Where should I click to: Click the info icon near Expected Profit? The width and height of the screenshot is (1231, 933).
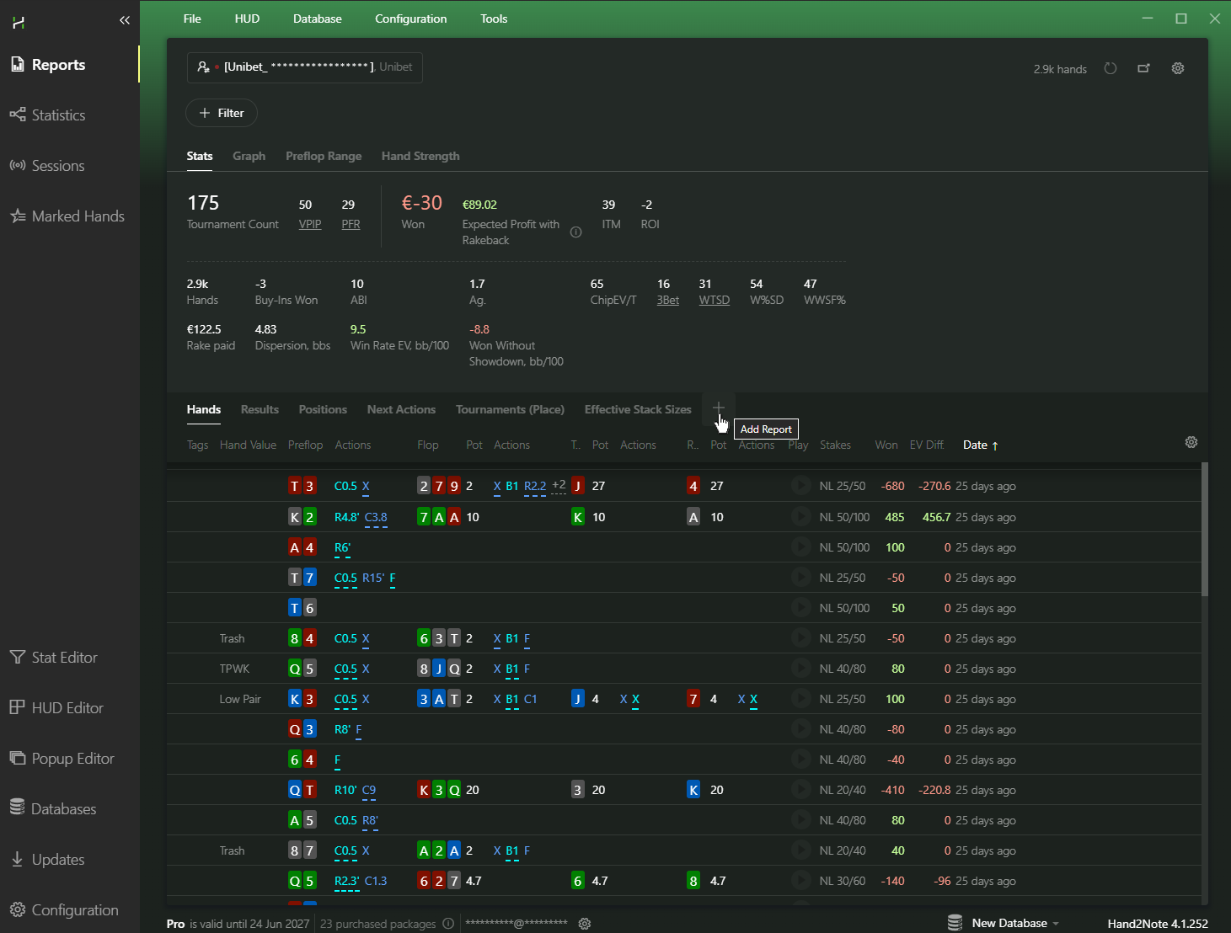[576, 232]
